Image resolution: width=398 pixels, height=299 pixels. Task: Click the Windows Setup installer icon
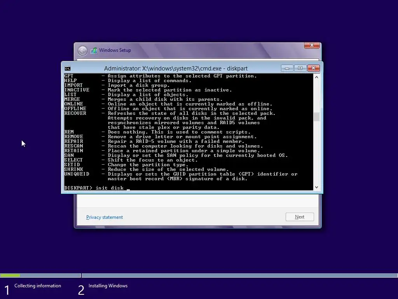[94, 50]
